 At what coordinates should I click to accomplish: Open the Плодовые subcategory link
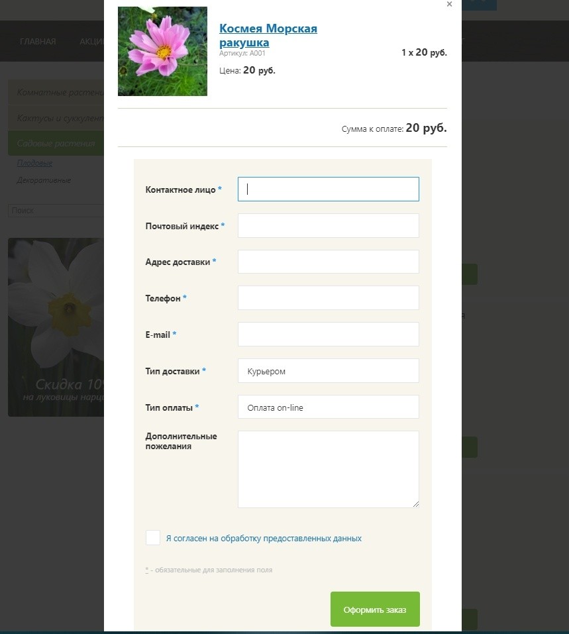[x=35, y=163]
